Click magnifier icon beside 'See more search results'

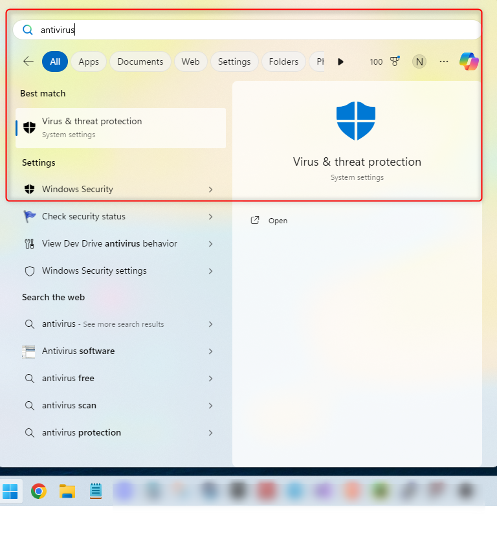tap(30, 324)
